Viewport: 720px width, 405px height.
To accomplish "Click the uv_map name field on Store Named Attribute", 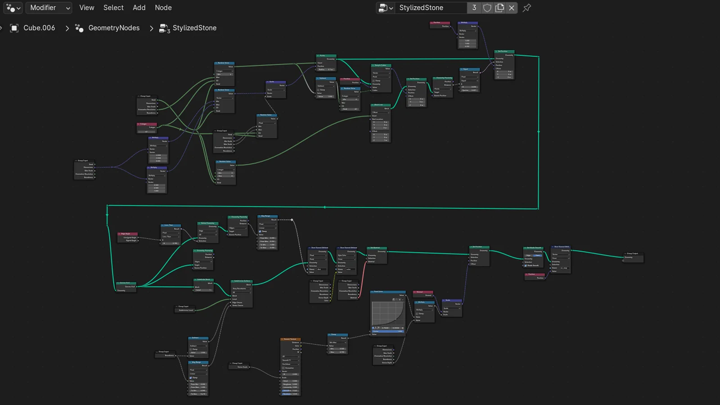I will 565,268.
